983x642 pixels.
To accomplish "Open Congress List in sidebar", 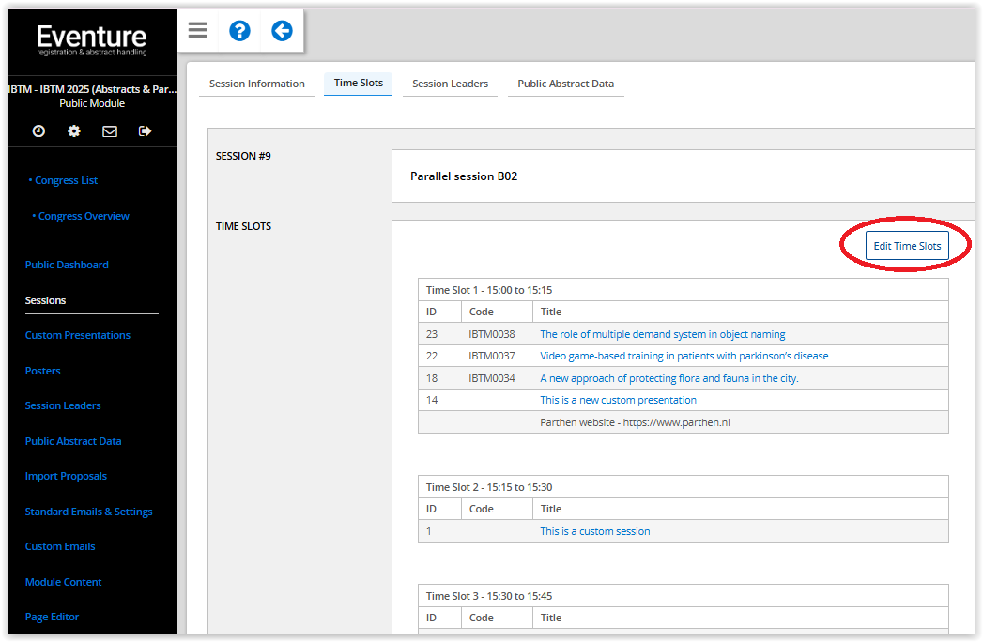I will click(x=66, y=180).
